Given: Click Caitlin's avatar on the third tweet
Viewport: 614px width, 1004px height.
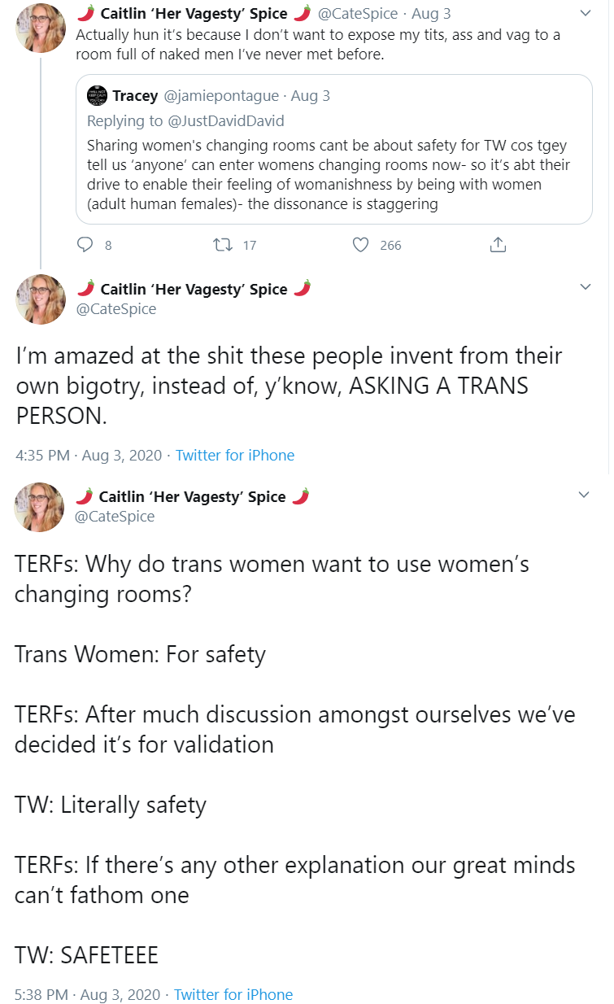Looking at the screenshot, I should [x=39, y=507].
